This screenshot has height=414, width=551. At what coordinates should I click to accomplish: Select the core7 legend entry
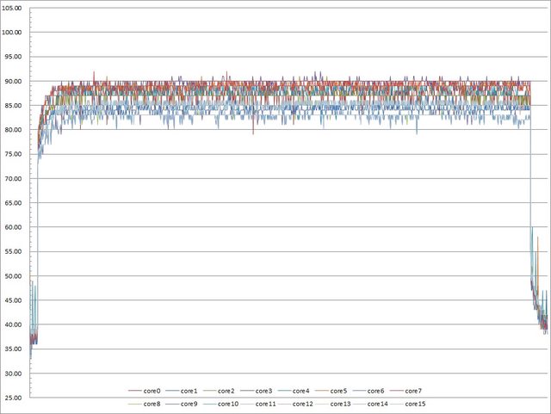pos(413,391)
